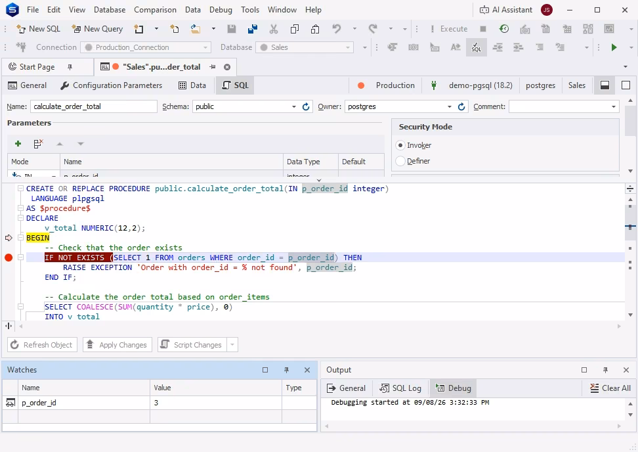The width and height of the screenshot is (638, 452).
Task: Click the Script Changes button
Action: click(x=192, y=345)
